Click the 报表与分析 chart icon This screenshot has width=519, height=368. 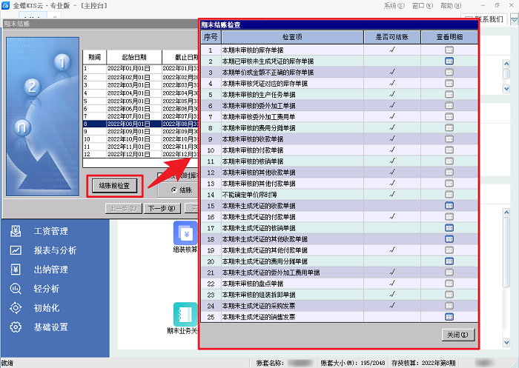pos(16,250)
